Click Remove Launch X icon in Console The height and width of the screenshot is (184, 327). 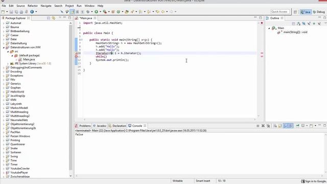click(263, 126)
